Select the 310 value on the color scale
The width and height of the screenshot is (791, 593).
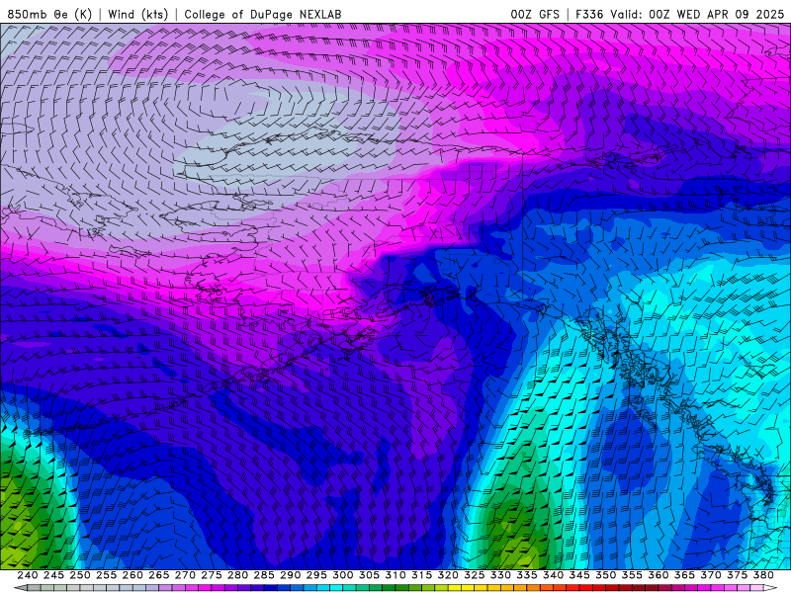click(x=395, y=575)
